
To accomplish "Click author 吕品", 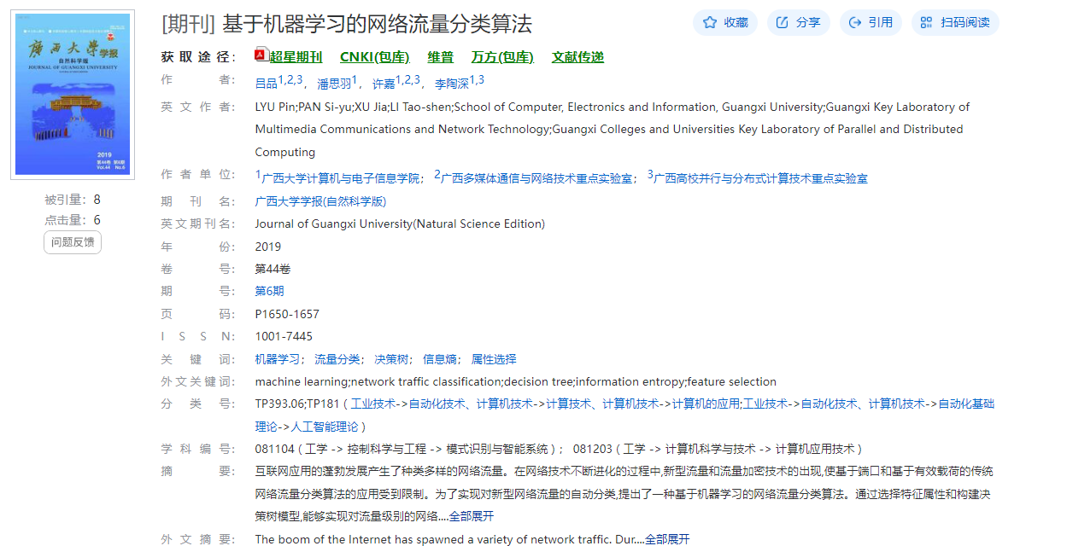I will coord(267,84).
